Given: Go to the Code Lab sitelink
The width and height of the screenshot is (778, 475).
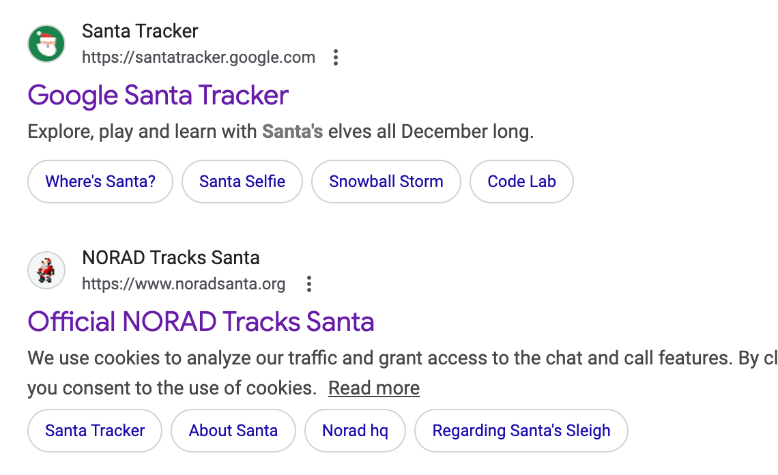Looking at the screenshot, I should [x=521, y=182].
